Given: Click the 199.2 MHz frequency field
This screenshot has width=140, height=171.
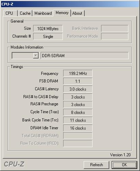Looking at the screenshot, I should (78, 74).
